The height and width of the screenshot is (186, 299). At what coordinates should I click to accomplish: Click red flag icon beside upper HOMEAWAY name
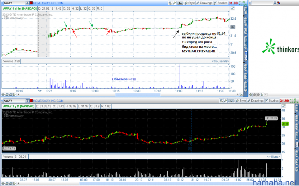point(31,3)
